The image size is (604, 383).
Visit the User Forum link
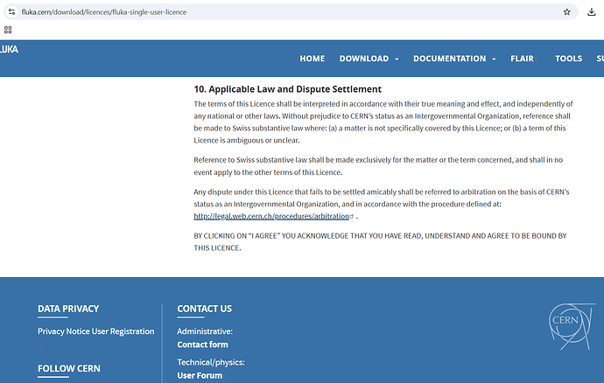(200, 375)
